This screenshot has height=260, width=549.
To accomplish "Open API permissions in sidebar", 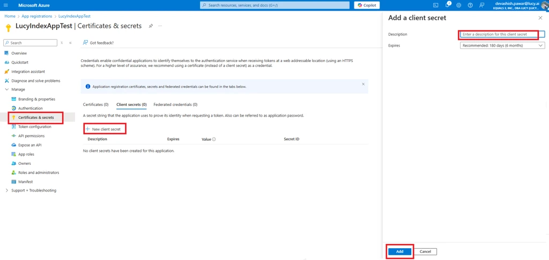I will (31, 136).
